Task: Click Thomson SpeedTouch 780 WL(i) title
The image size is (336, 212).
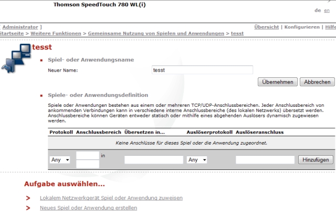Action: click(99, 5)
